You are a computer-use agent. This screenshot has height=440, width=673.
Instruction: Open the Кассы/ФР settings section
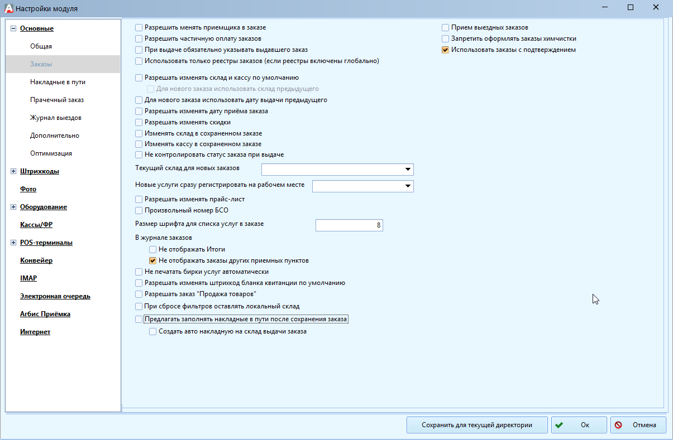coord(36,225)
